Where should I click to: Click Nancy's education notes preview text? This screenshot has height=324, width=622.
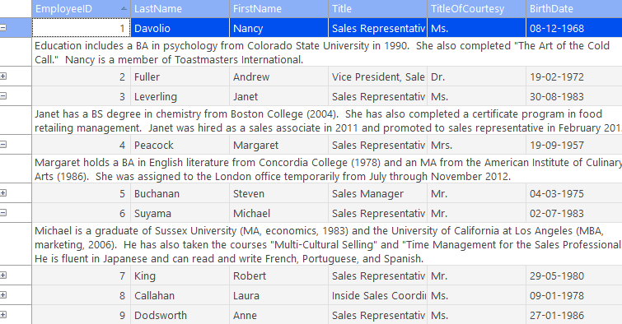(322, 53)
